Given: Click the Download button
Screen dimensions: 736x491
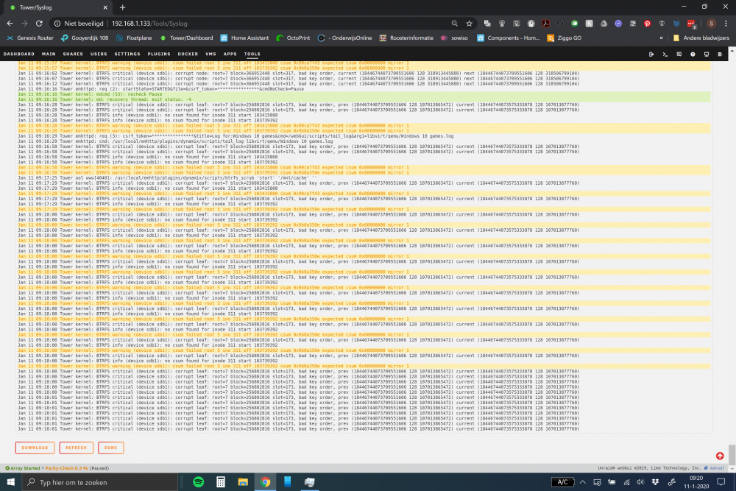Looking at the screenshot, I should coord(35,448).
